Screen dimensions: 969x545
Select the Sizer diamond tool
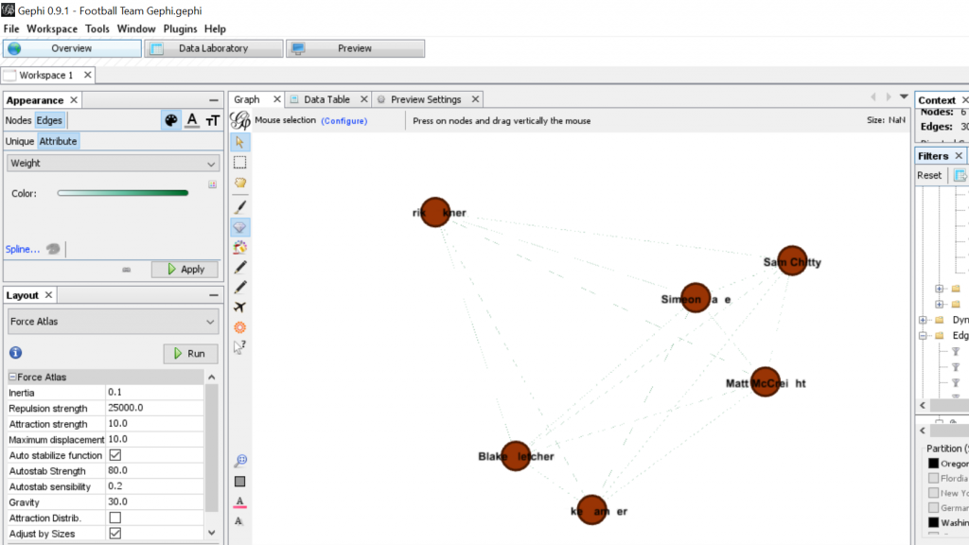pyautogui.click(x=240, y=227)
